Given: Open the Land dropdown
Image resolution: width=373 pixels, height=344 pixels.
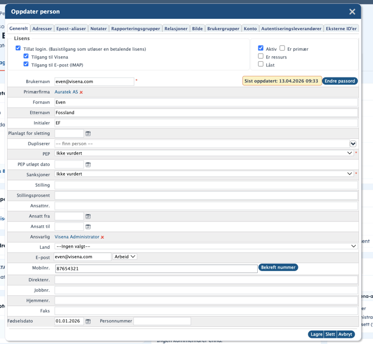Looking at the screenshot, I should [x=206, y=246].
